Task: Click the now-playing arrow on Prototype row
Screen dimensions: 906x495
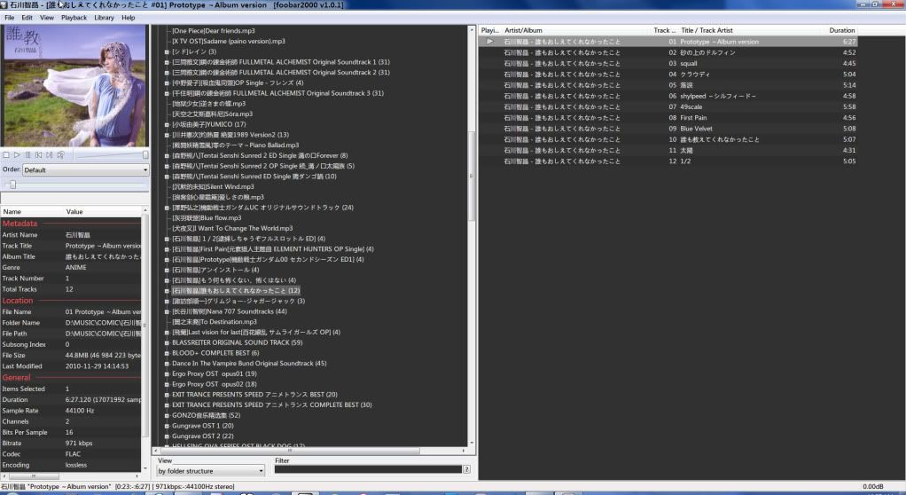Action: point(490,42)
